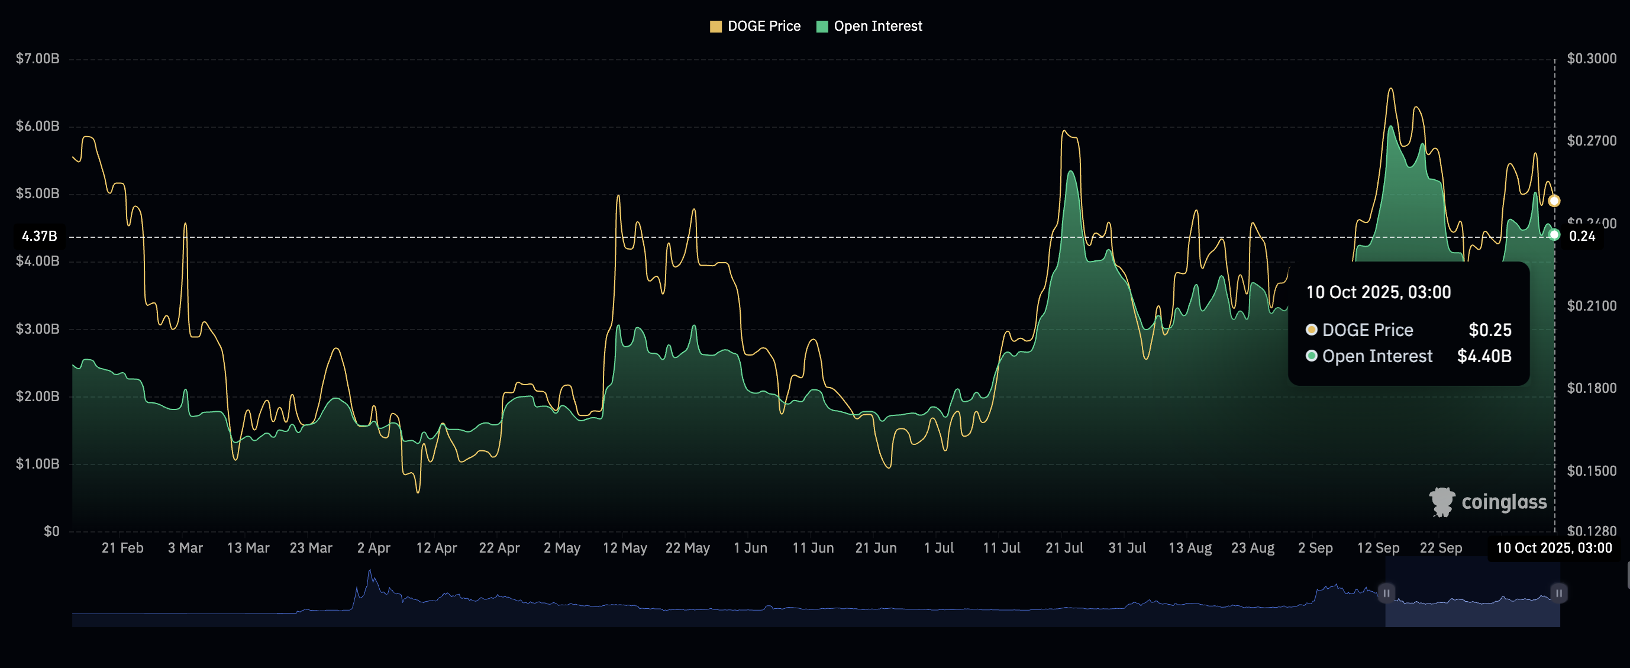Grab the left range slider handle
Viewport: 1630px width, 668px height.
point(1386,593)
